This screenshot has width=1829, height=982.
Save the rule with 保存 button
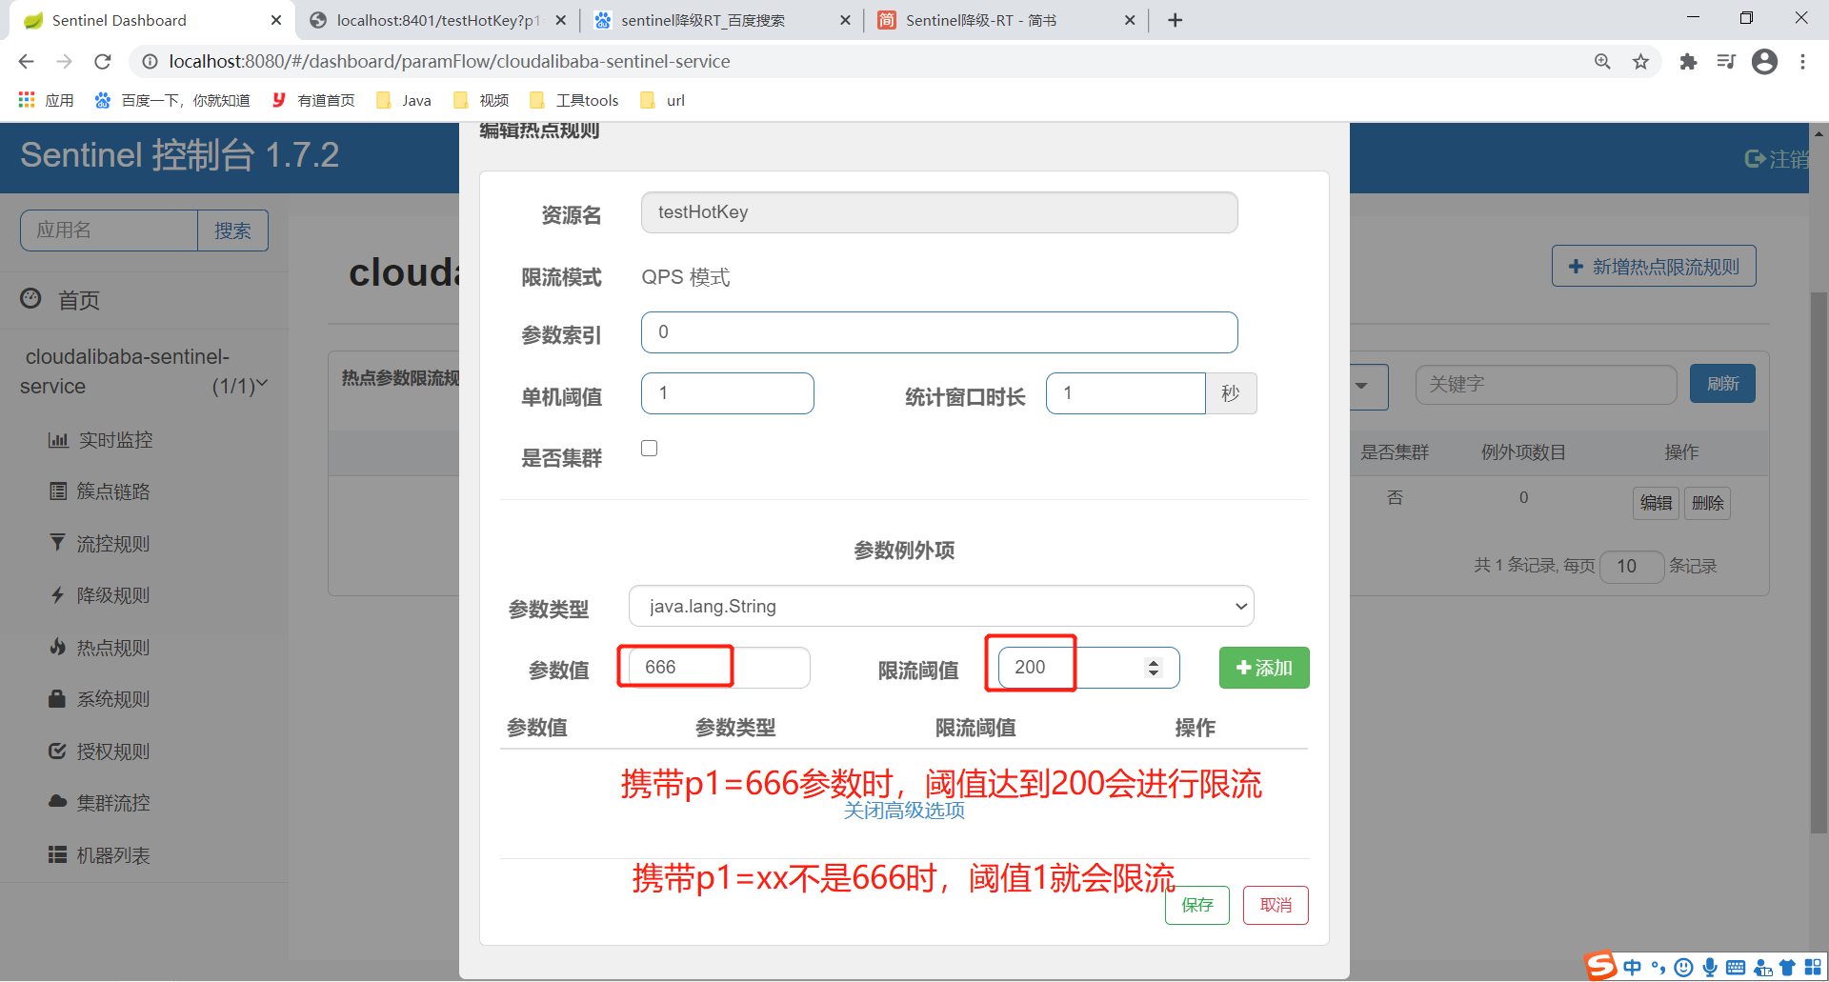(1197, 905)
